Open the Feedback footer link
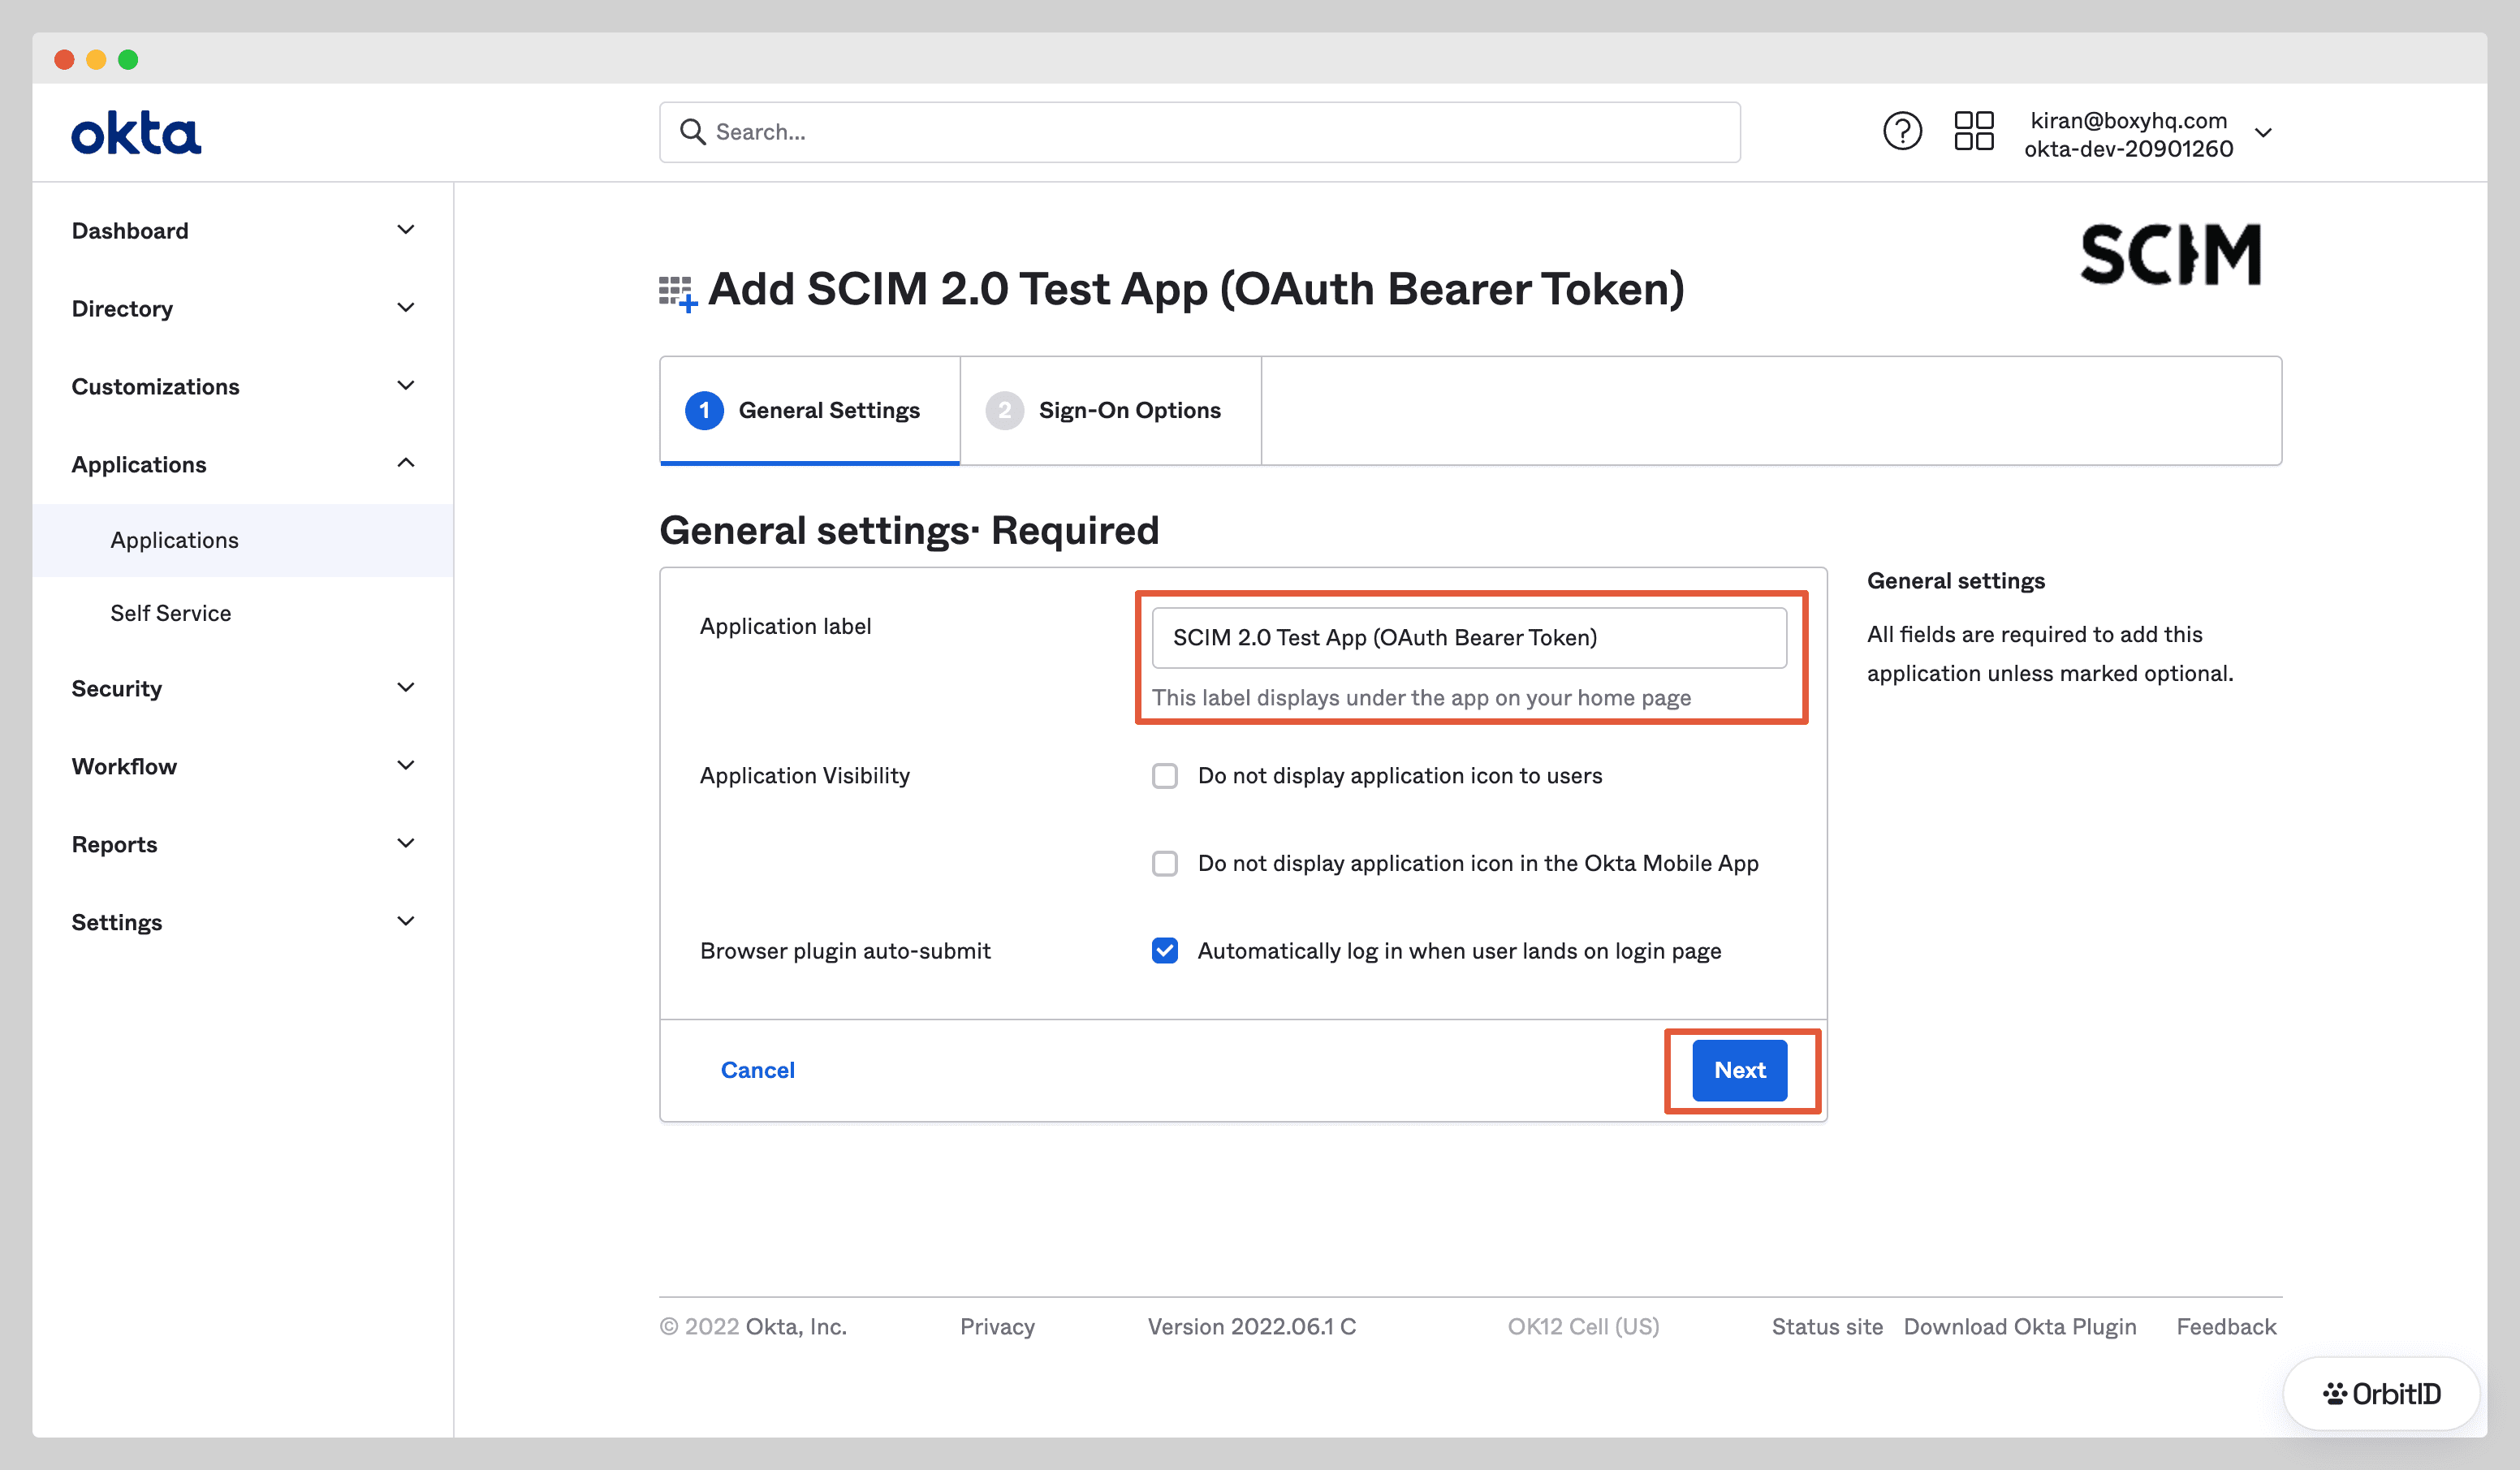Viewport: 2520px width, 1470px height. click(2226, 1327)
